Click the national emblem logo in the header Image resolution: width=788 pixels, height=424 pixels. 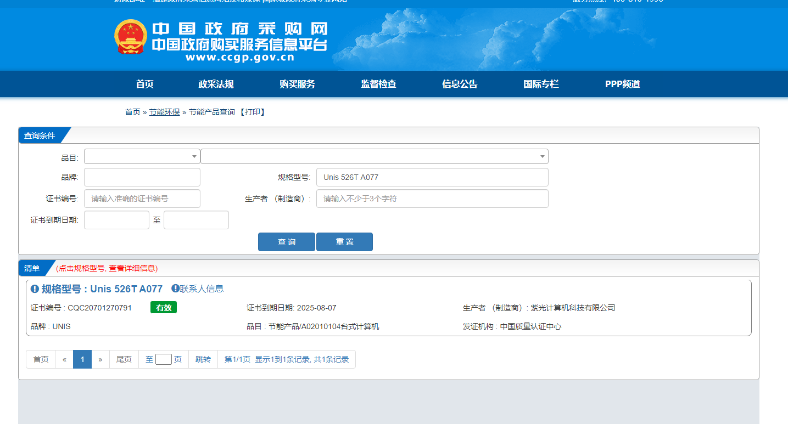pos(131,37)
